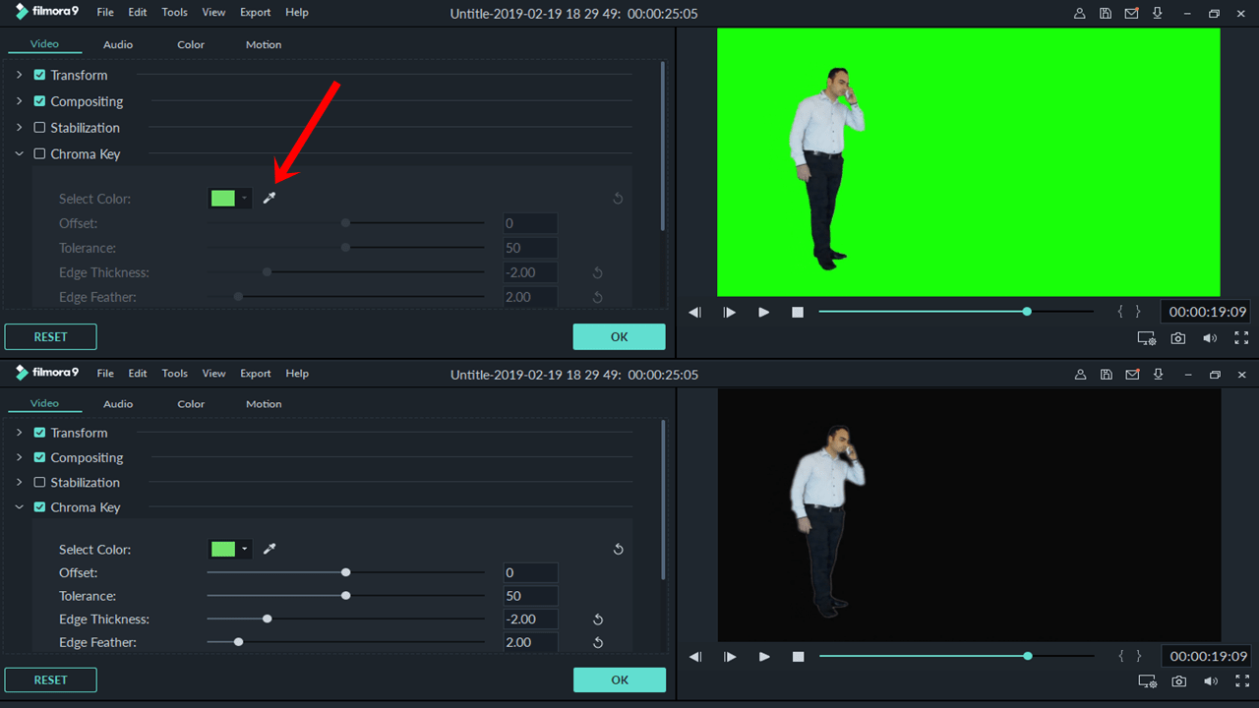
Task: Open Select Color dropdown in the green-preview window
Action: click(x=244, y=199)
